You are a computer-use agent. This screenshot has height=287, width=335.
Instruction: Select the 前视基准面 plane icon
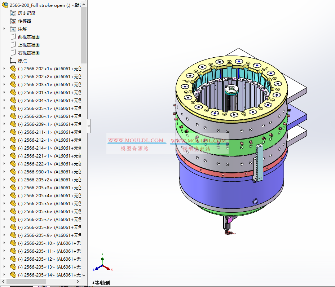point(13,37)
